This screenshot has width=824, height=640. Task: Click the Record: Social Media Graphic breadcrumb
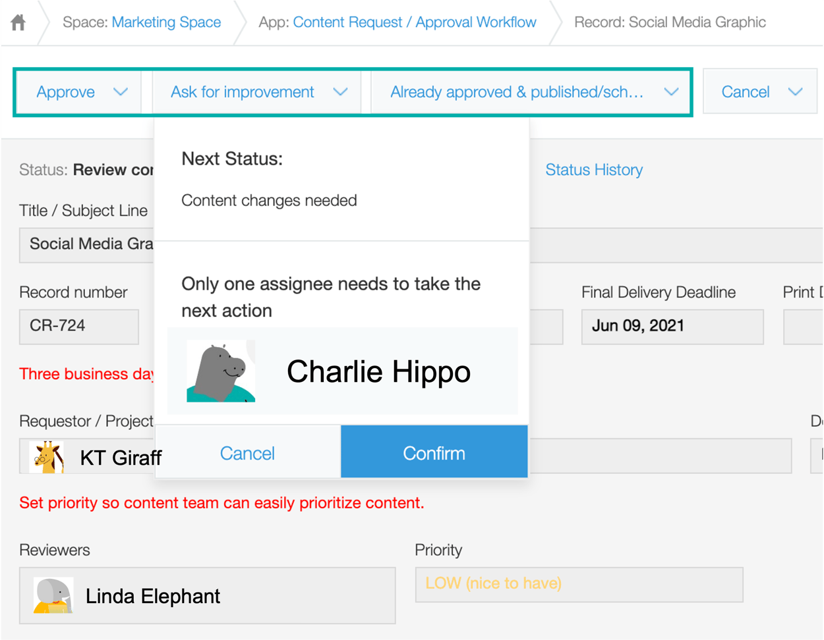(670, 22)
